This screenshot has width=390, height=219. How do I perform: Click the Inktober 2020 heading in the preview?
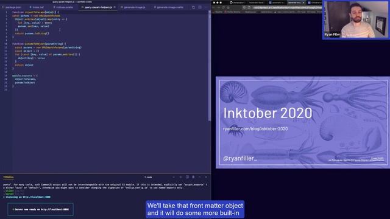(268, 113)
